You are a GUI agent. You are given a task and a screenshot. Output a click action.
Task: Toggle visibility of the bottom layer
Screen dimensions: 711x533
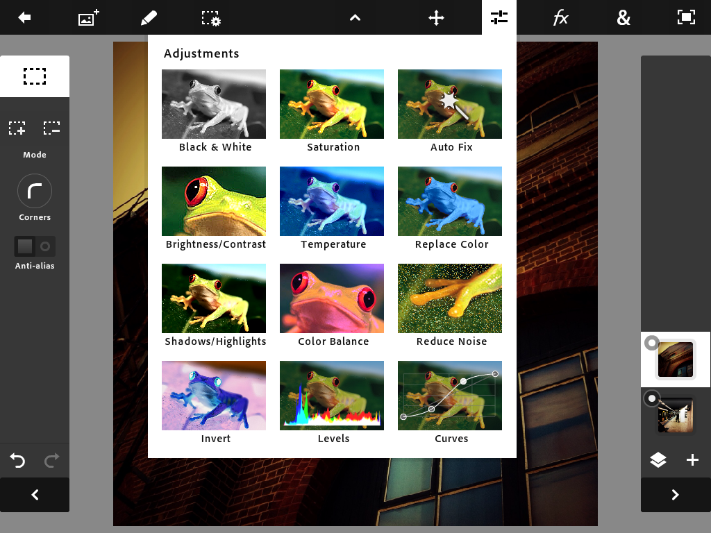coord(651,398)
